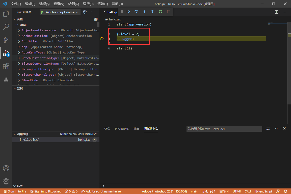The width and height of the screenshot is (291, 194).
Task: Switch to the PROBLEMS tab
Action: click(122, 129)
